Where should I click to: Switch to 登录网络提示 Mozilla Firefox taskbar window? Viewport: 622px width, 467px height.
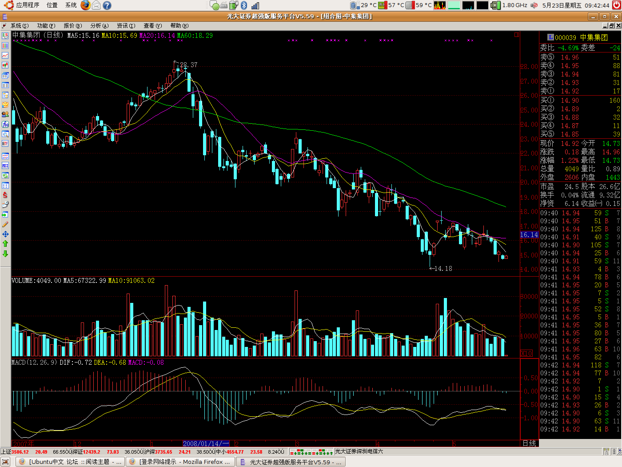[x=179, y=462]
